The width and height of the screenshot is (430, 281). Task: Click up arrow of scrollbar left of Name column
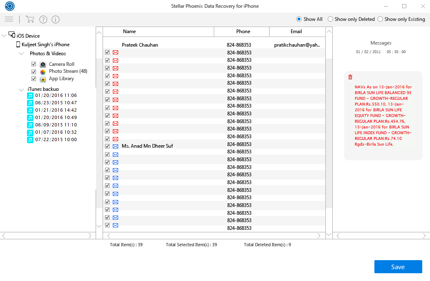click(x=99, y=33)
